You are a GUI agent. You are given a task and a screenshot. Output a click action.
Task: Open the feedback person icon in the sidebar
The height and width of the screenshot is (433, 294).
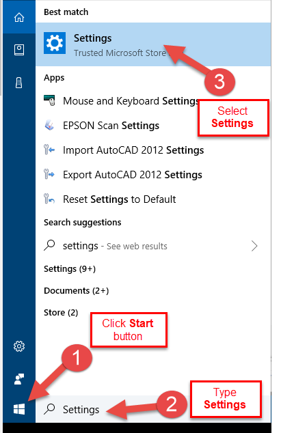click(x=19, y=379)
